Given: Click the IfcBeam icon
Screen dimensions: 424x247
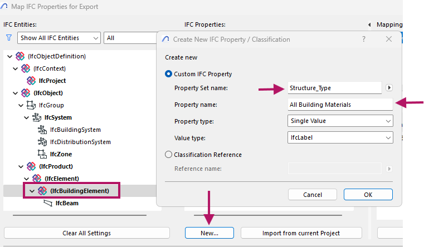Looking at the screenshot, I should click(47, 203).
